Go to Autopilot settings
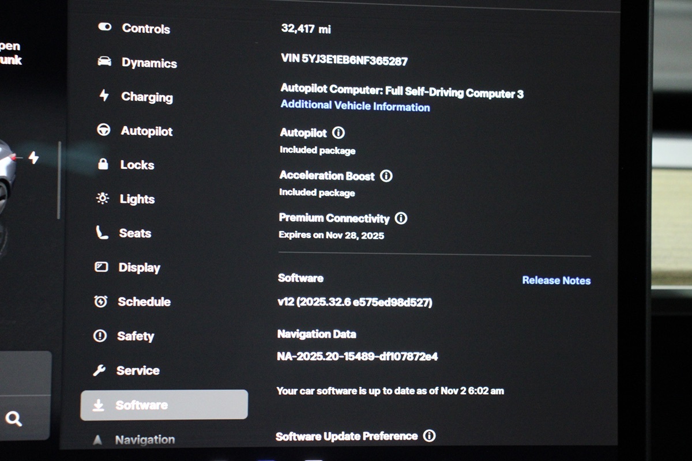The width and height of the screenshot is (692, 461). pos(146,131)
